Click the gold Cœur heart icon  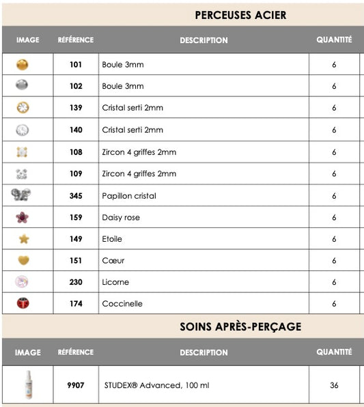pyautogui.click(x=23, y=260)
